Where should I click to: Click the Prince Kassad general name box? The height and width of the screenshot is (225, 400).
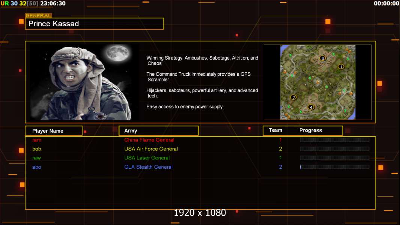(x=94, y=24)
